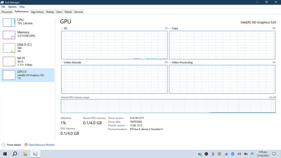
Task: Click the GPU 0 mini graph thumbnail
Action: (x=9, y=75)
